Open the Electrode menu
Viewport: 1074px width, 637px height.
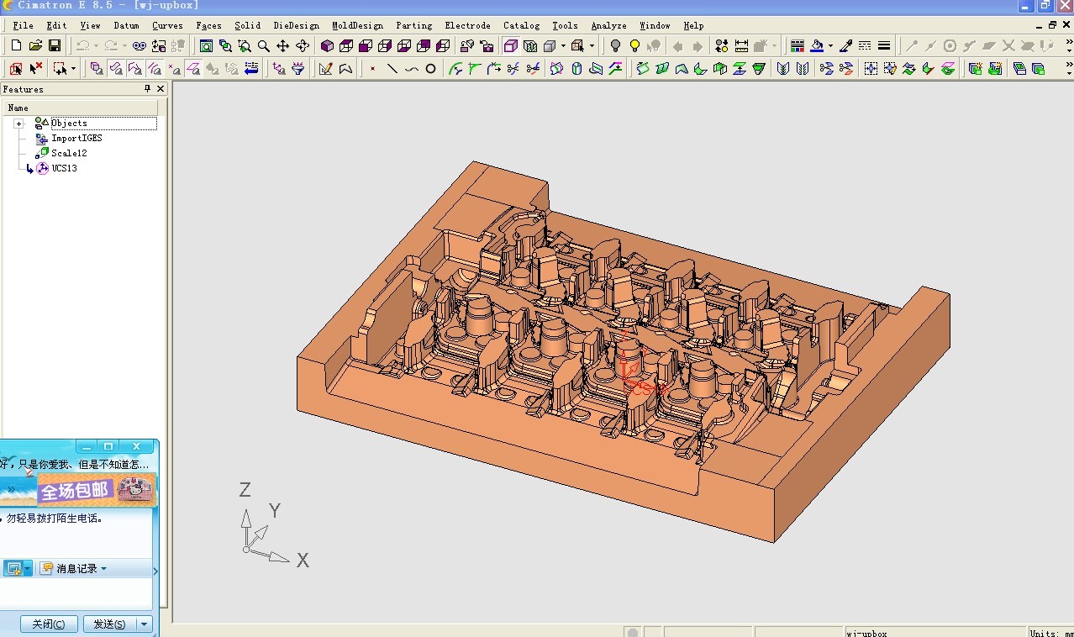[467, 25]
